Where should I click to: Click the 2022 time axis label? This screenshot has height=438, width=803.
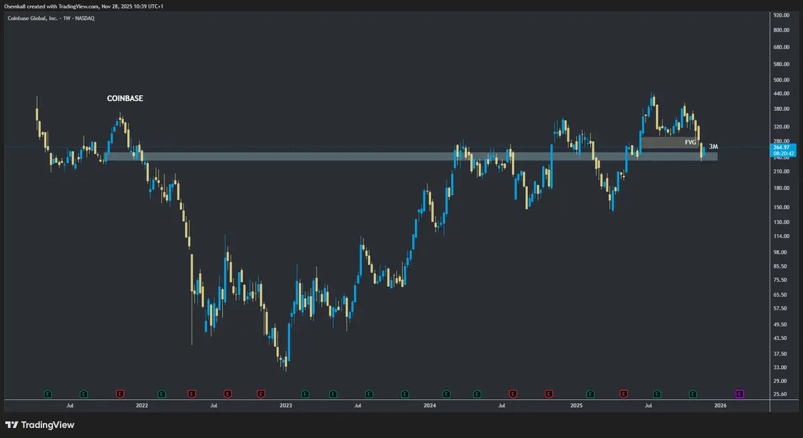[x=141, y=405]
